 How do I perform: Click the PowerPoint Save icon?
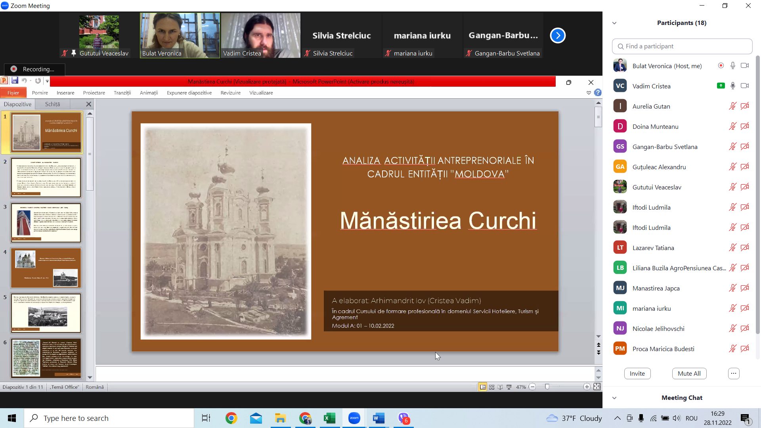click(15, 81)
